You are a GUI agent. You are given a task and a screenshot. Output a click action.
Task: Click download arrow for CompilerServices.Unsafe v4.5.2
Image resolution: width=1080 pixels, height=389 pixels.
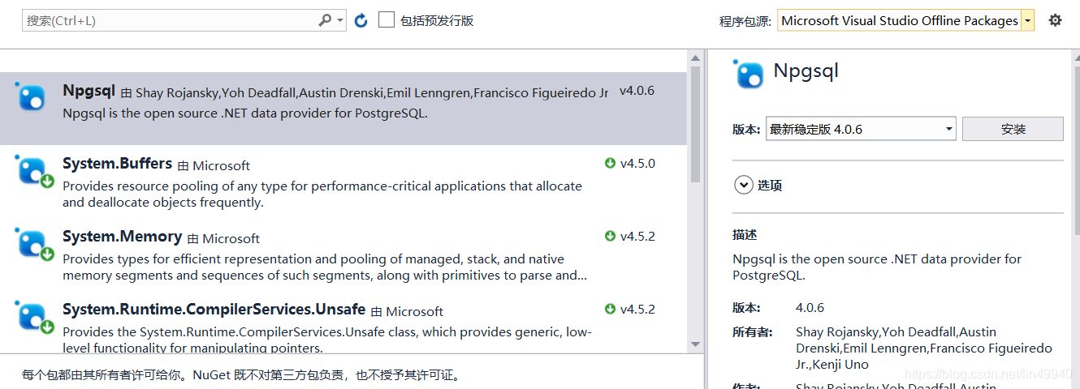tap(610, 309)
